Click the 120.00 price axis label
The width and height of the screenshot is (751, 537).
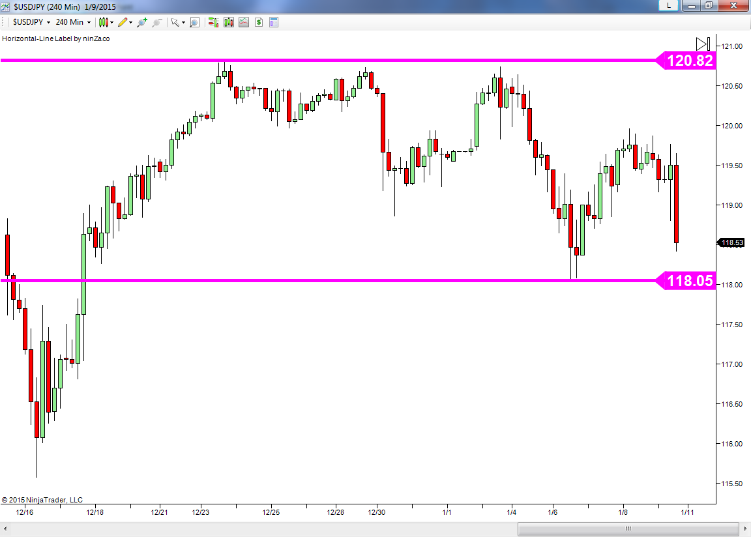tap(732, 126)
